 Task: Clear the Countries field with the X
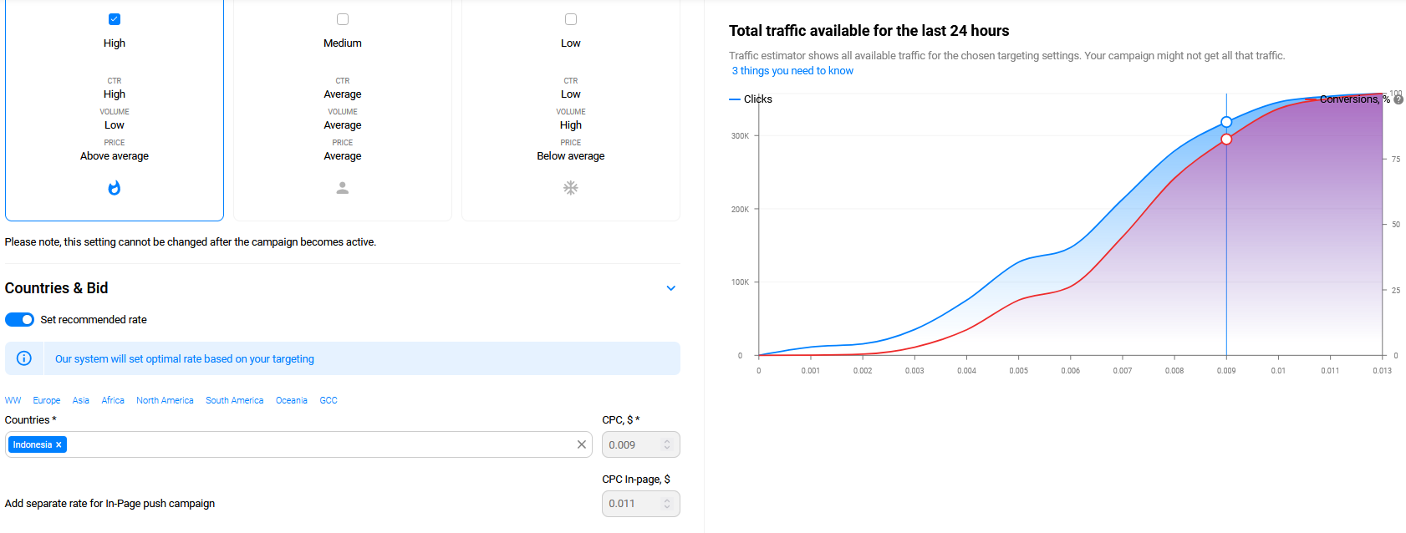(x=582, y=444)
